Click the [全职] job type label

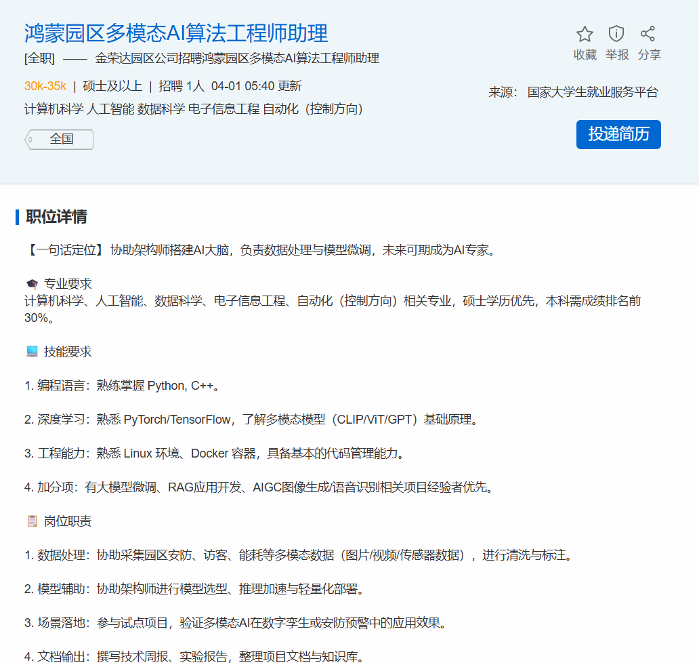point(39,58)
